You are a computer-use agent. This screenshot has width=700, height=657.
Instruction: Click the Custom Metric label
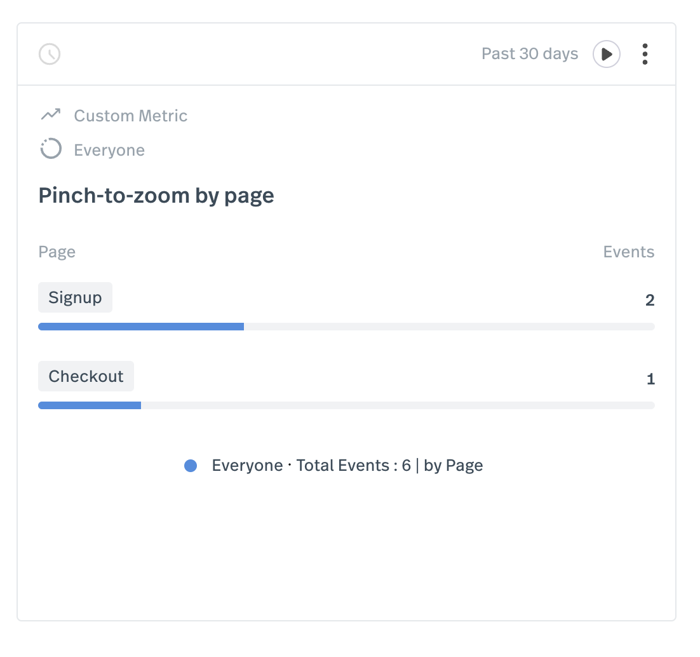[130, 116]
